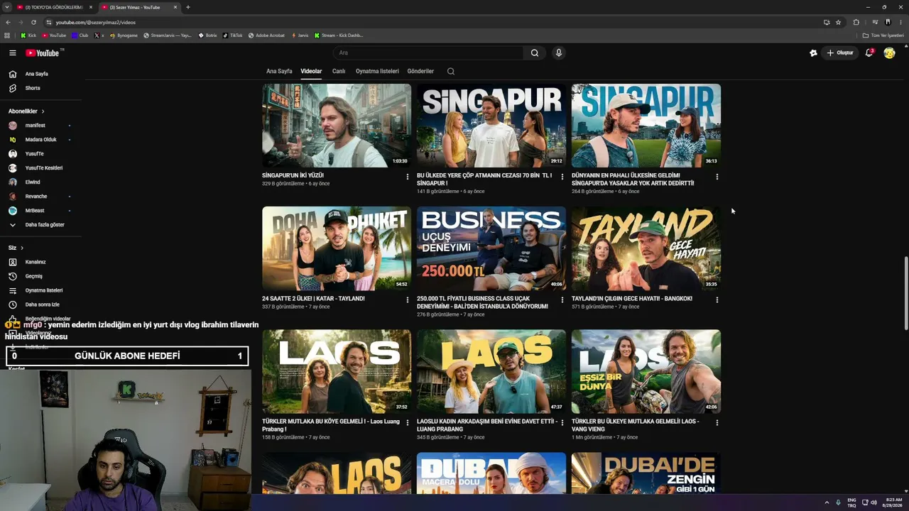Open the TikTok bookmark

coord(232,35)
